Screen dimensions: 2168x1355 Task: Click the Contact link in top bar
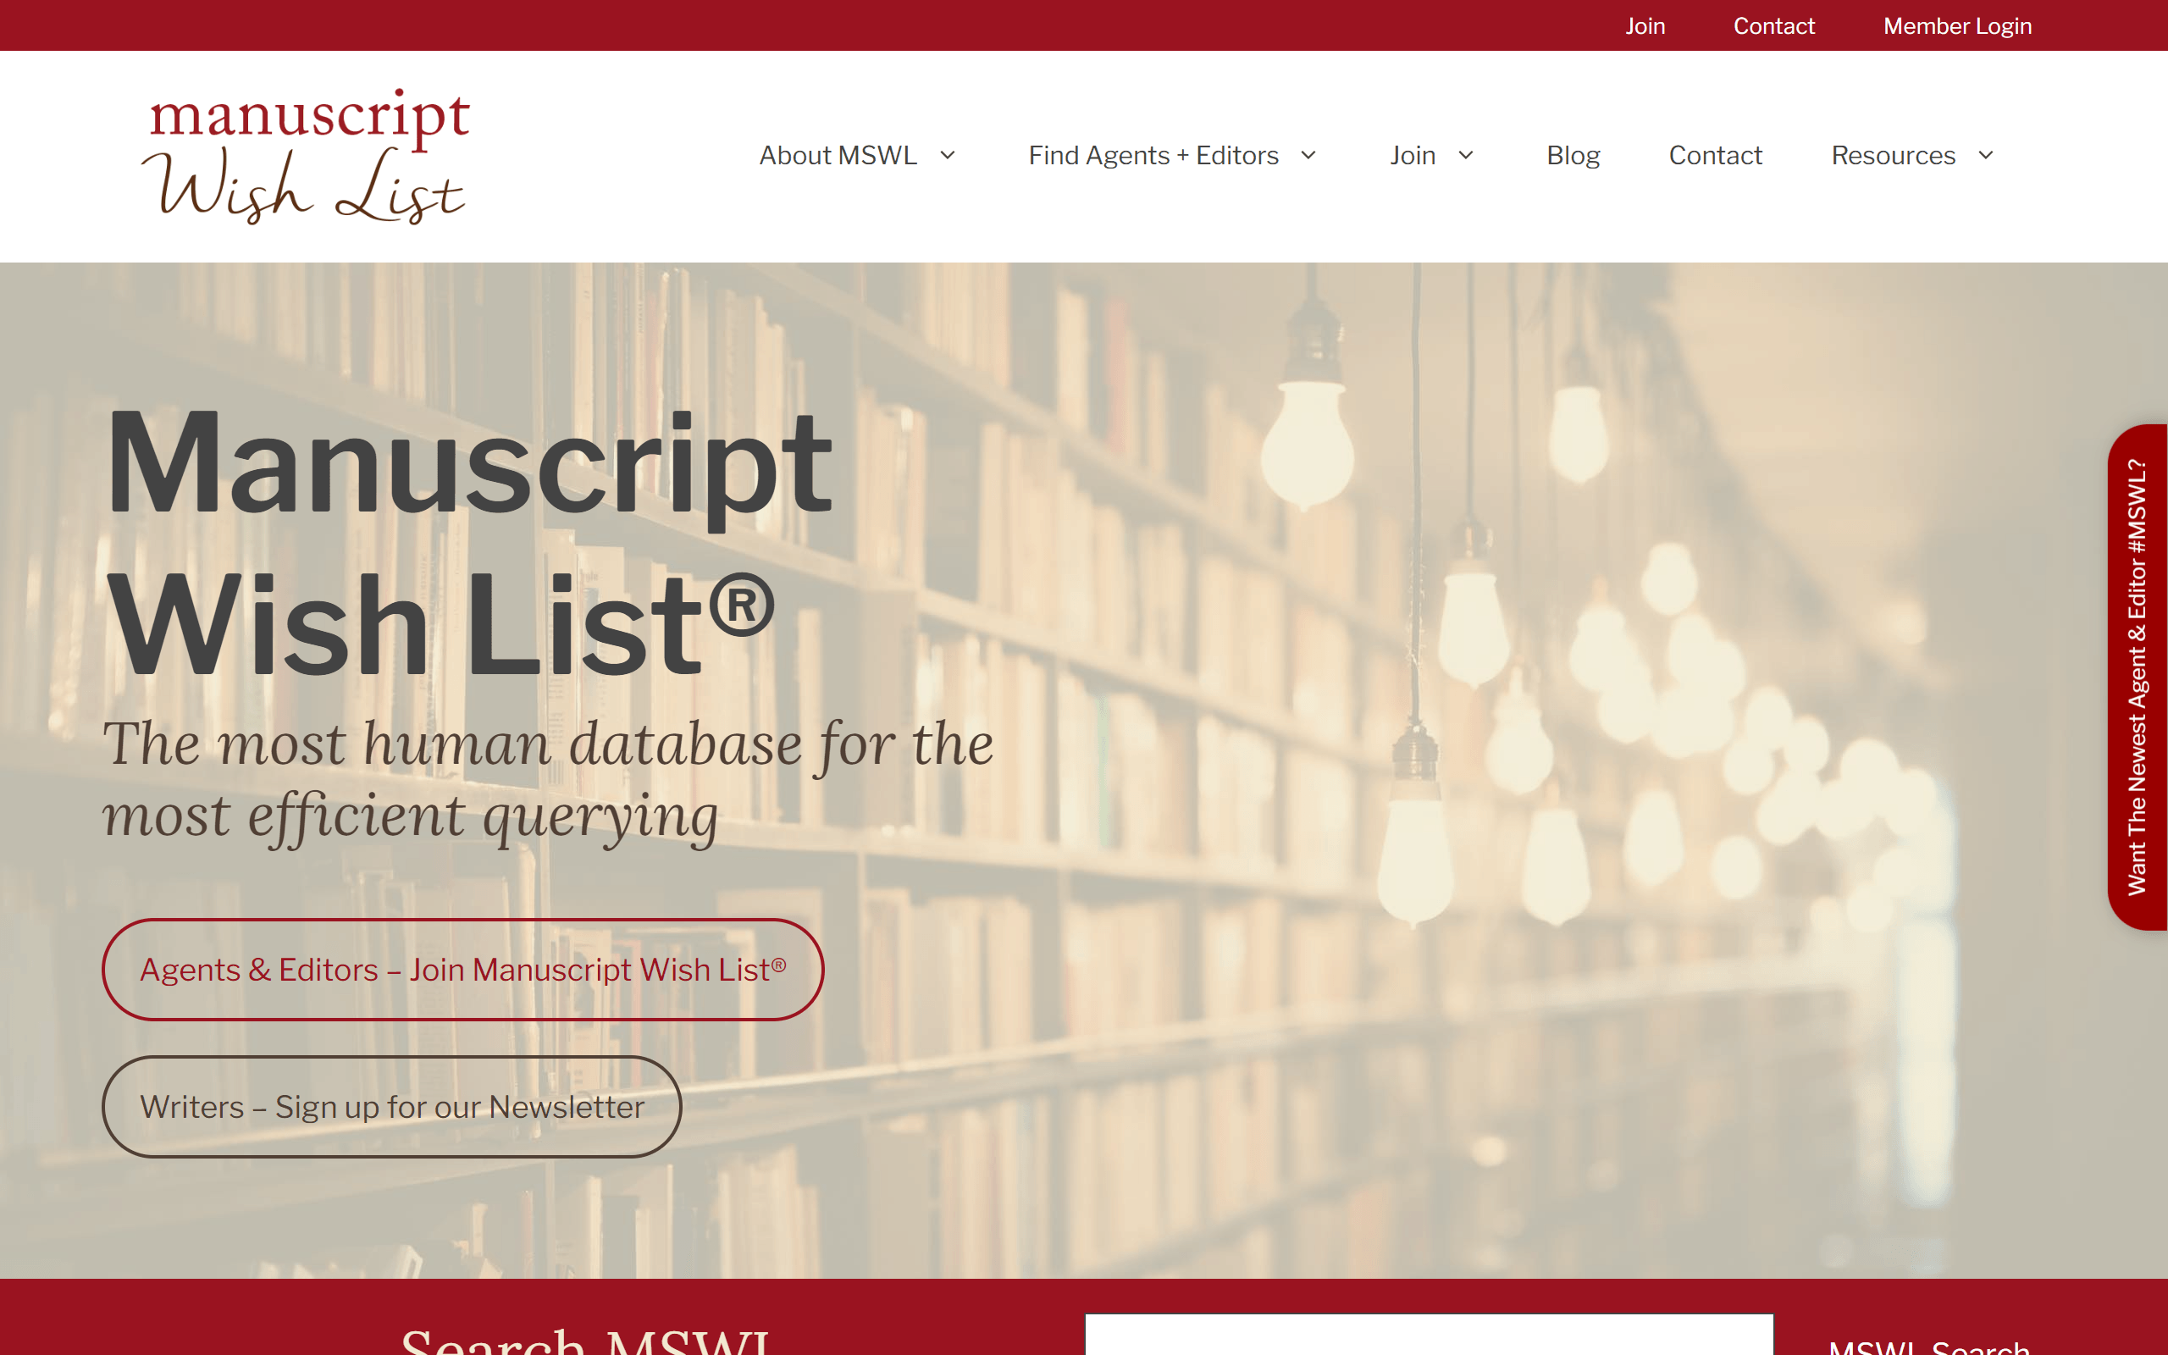point(1773,25)
